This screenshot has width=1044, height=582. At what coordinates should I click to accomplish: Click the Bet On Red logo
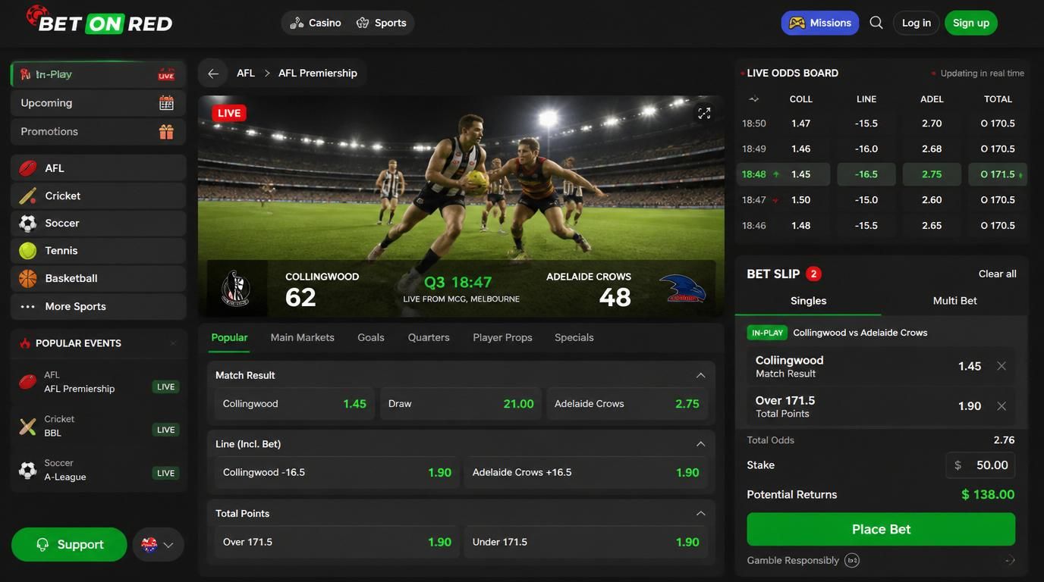pos(99,20)
